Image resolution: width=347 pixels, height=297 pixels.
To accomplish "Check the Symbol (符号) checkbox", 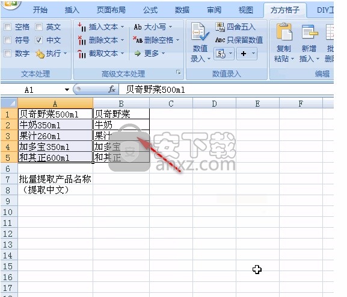I will coord(8,40).
